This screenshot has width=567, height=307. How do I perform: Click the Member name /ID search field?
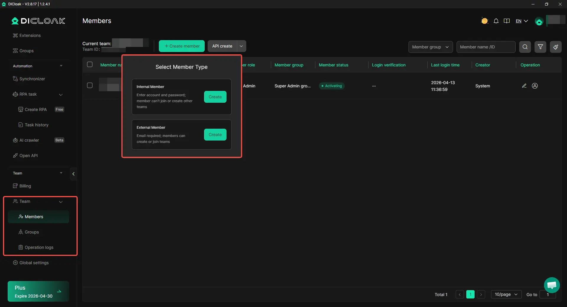485,47
